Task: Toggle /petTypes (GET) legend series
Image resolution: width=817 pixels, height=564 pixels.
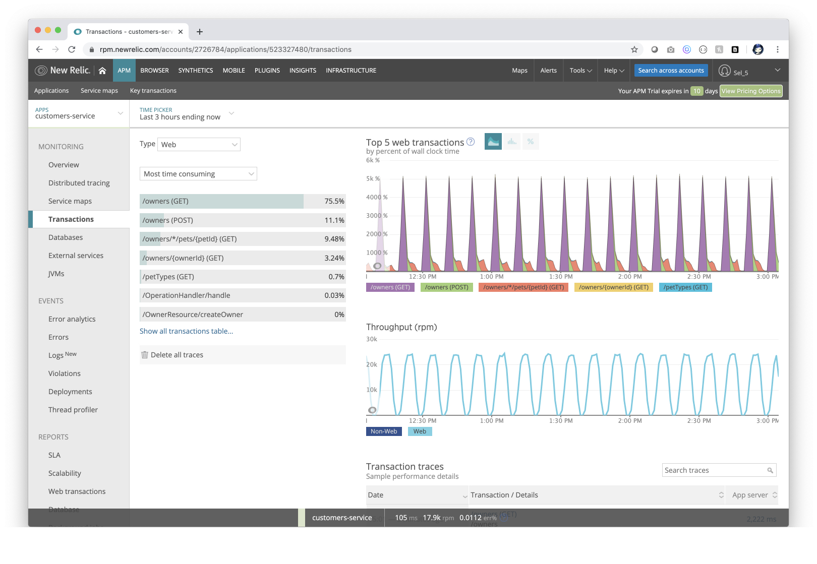Action: (685, 287)
